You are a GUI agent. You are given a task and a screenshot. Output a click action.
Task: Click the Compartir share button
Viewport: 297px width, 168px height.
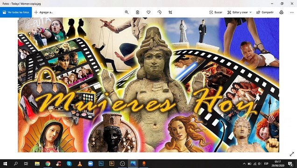click(265, 12)
